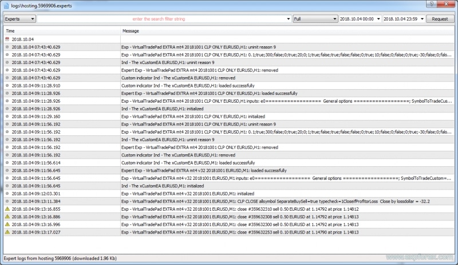Click the warning icon on the 09:13:16.855 row
The width and height of the screenshot is (458, 265).
[x=6, y=209]
